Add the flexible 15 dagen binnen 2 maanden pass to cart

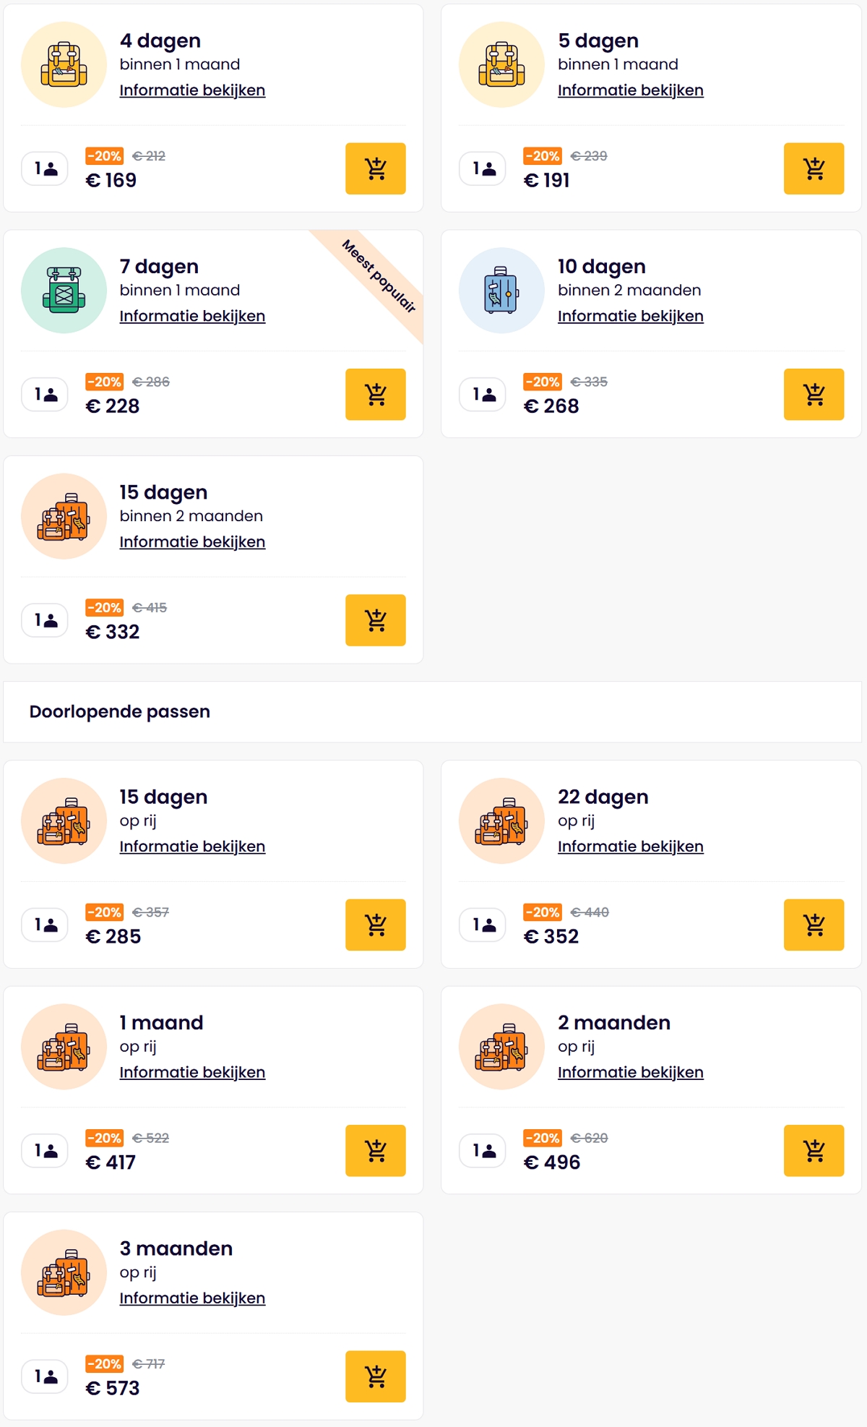pos(375,620)
